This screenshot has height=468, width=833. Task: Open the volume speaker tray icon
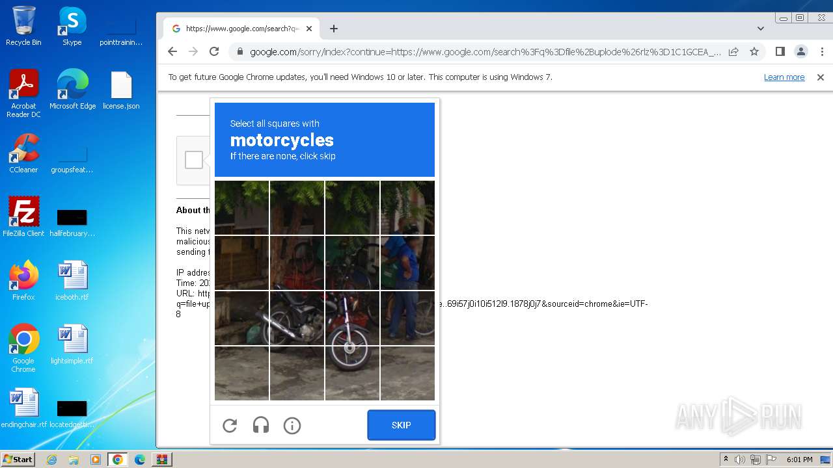[x=740, y=460]
